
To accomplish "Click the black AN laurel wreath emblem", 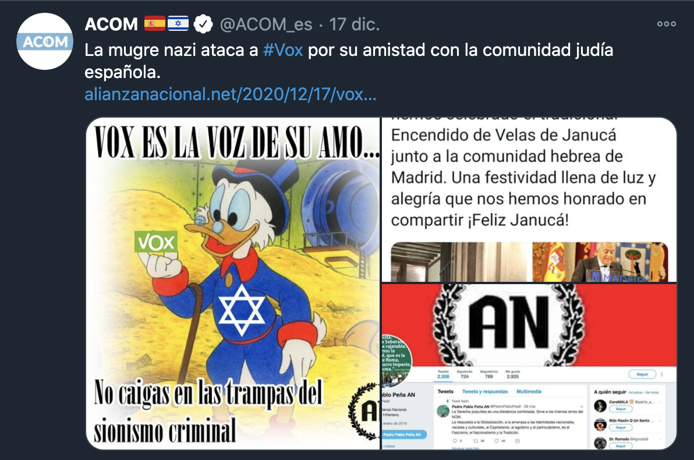I will [x=508, y=325].
